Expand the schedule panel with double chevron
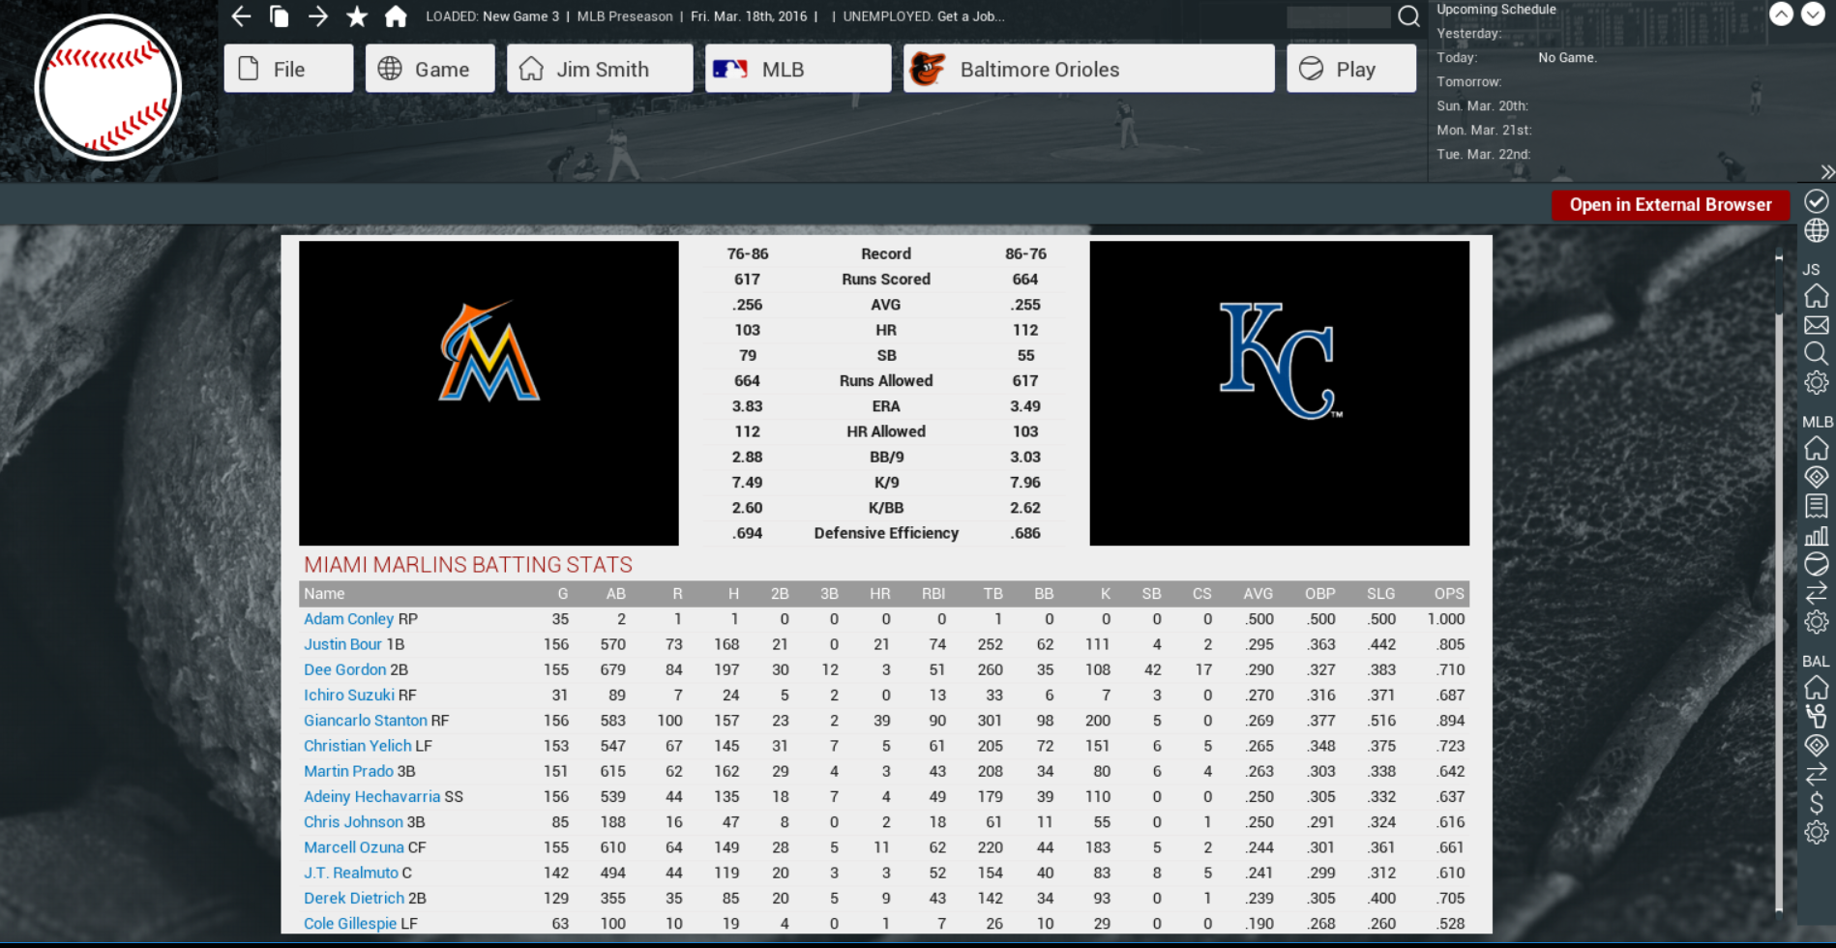 [x=1826, y=172]
